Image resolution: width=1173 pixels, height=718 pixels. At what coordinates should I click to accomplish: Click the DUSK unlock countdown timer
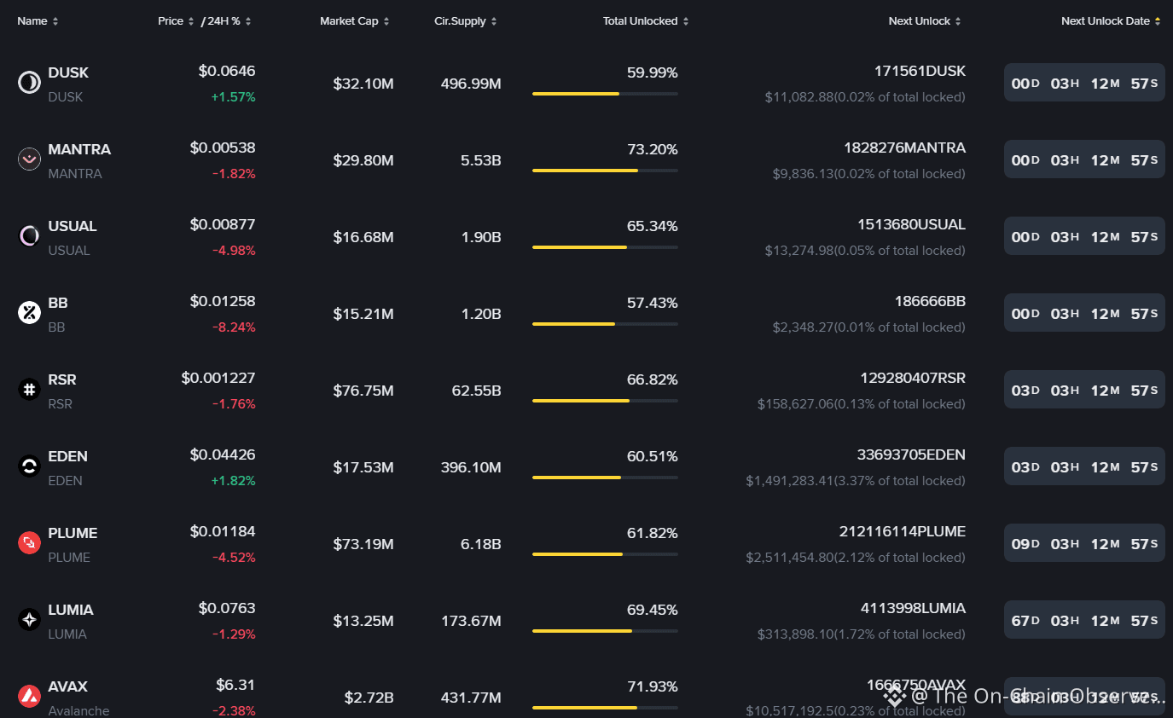(x=1084, y=83)
